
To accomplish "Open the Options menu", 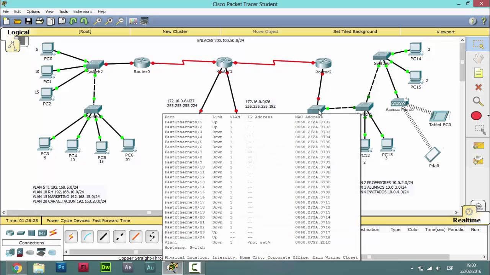I will point(33,11).
